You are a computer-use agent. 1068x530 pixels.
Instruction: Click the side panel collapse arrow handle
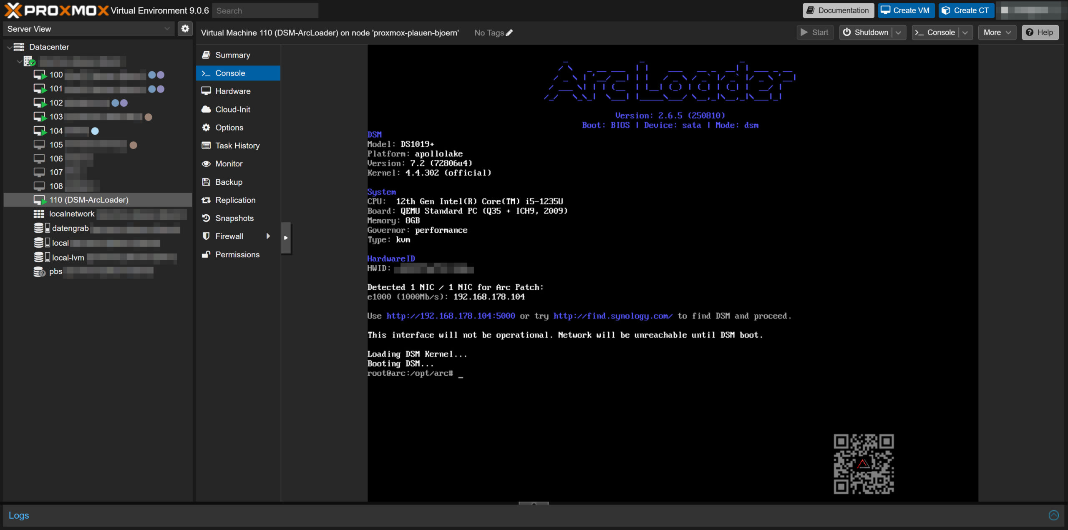pos(286,238)
